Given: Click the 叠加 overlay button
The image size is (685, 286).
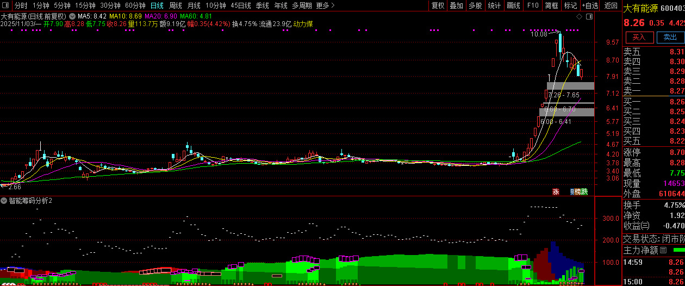Looking at the screenshot, I should [457, 5].
